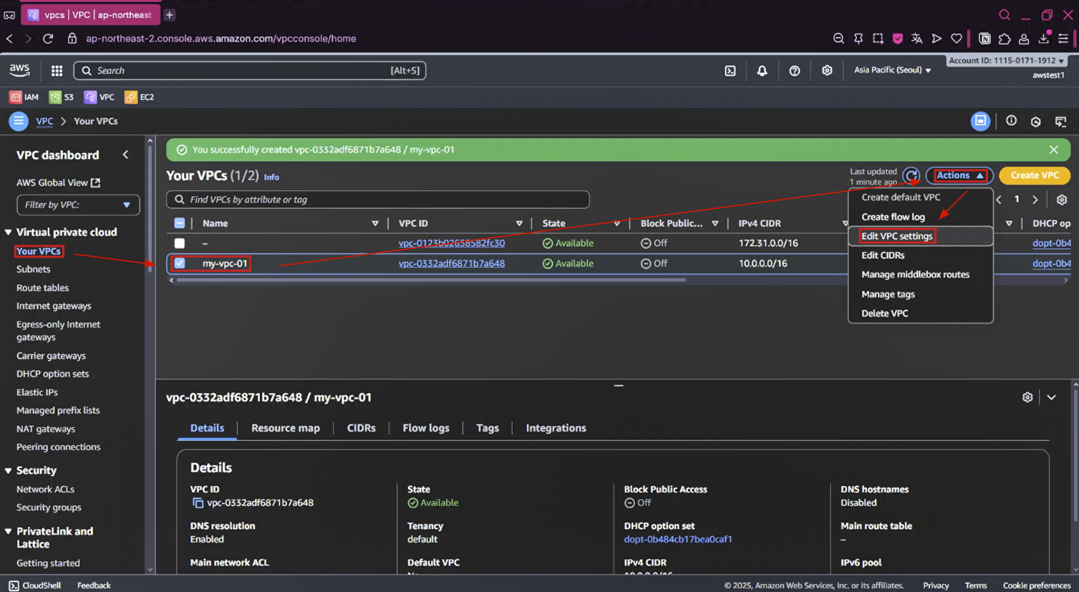
Task: Open the S3 favorites shortcut
Action: point(62,97)
